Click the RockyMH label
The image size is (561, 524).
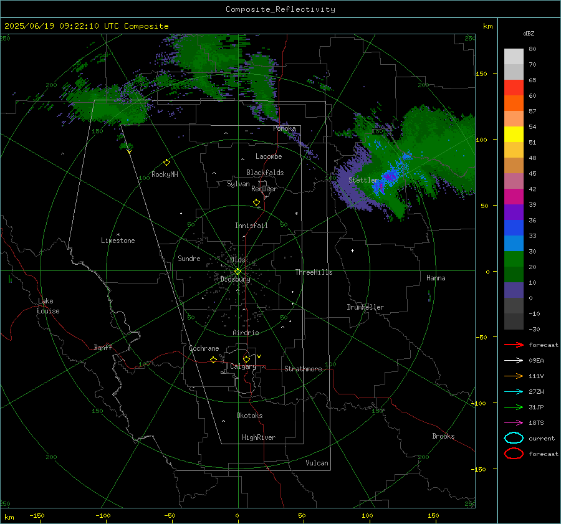(x=165, y=174)
